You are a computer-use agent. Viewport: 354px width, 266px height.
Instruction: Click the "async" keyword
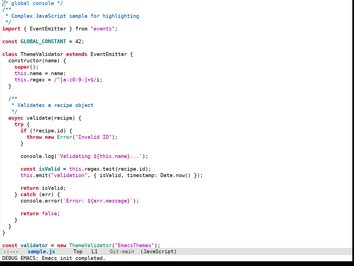(x=16, y=118)
